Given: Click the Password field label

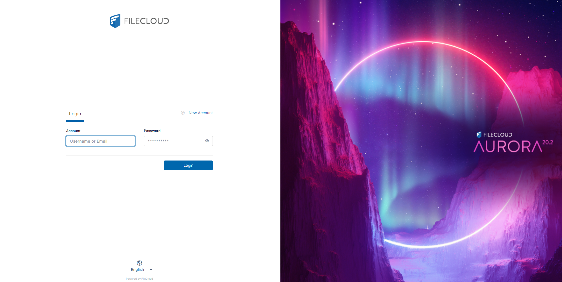Looking at the screenshot, I should pos(152,131).
